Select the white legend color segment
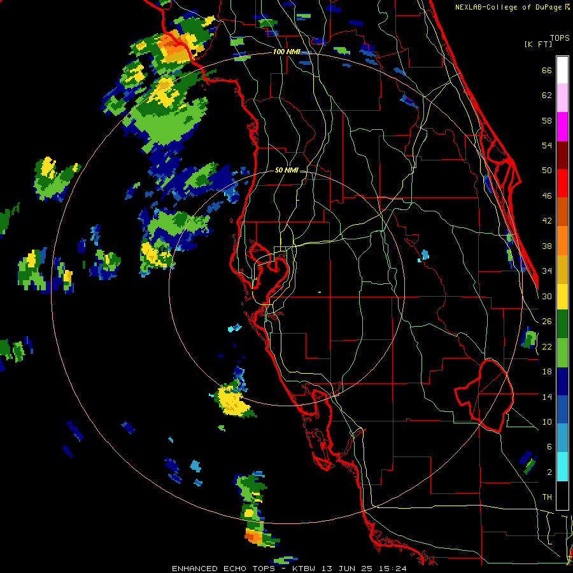 [562, 70]
